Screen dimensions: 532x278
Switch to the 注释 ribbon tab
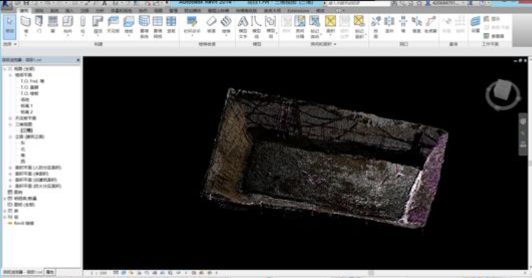[84, 11]
